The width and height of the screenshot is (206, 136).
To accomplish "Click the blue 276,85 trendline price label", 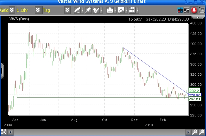I will 195,95.
